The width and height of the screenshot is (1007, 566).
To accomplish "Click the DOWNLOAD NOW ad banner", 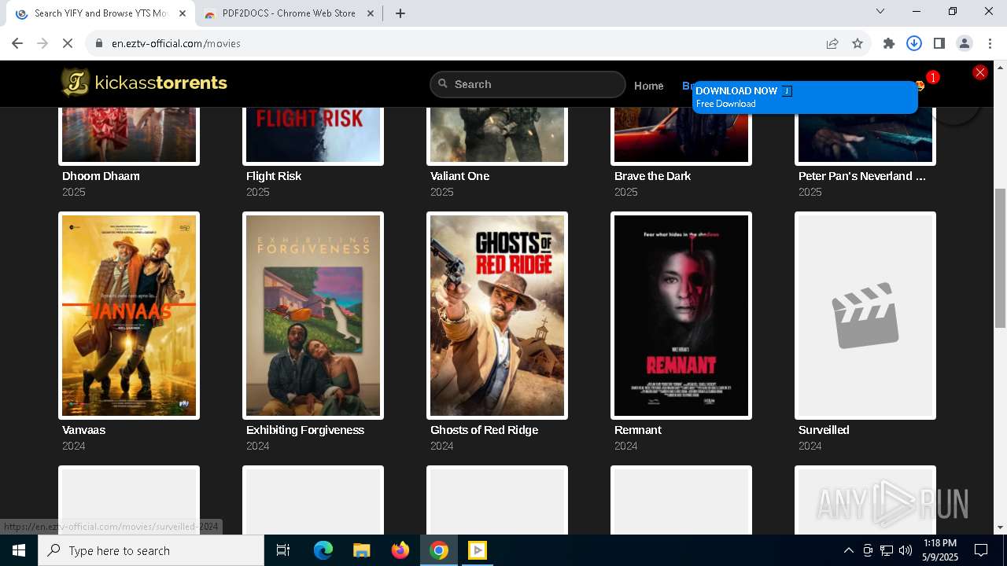I will [x=805, y=97].
